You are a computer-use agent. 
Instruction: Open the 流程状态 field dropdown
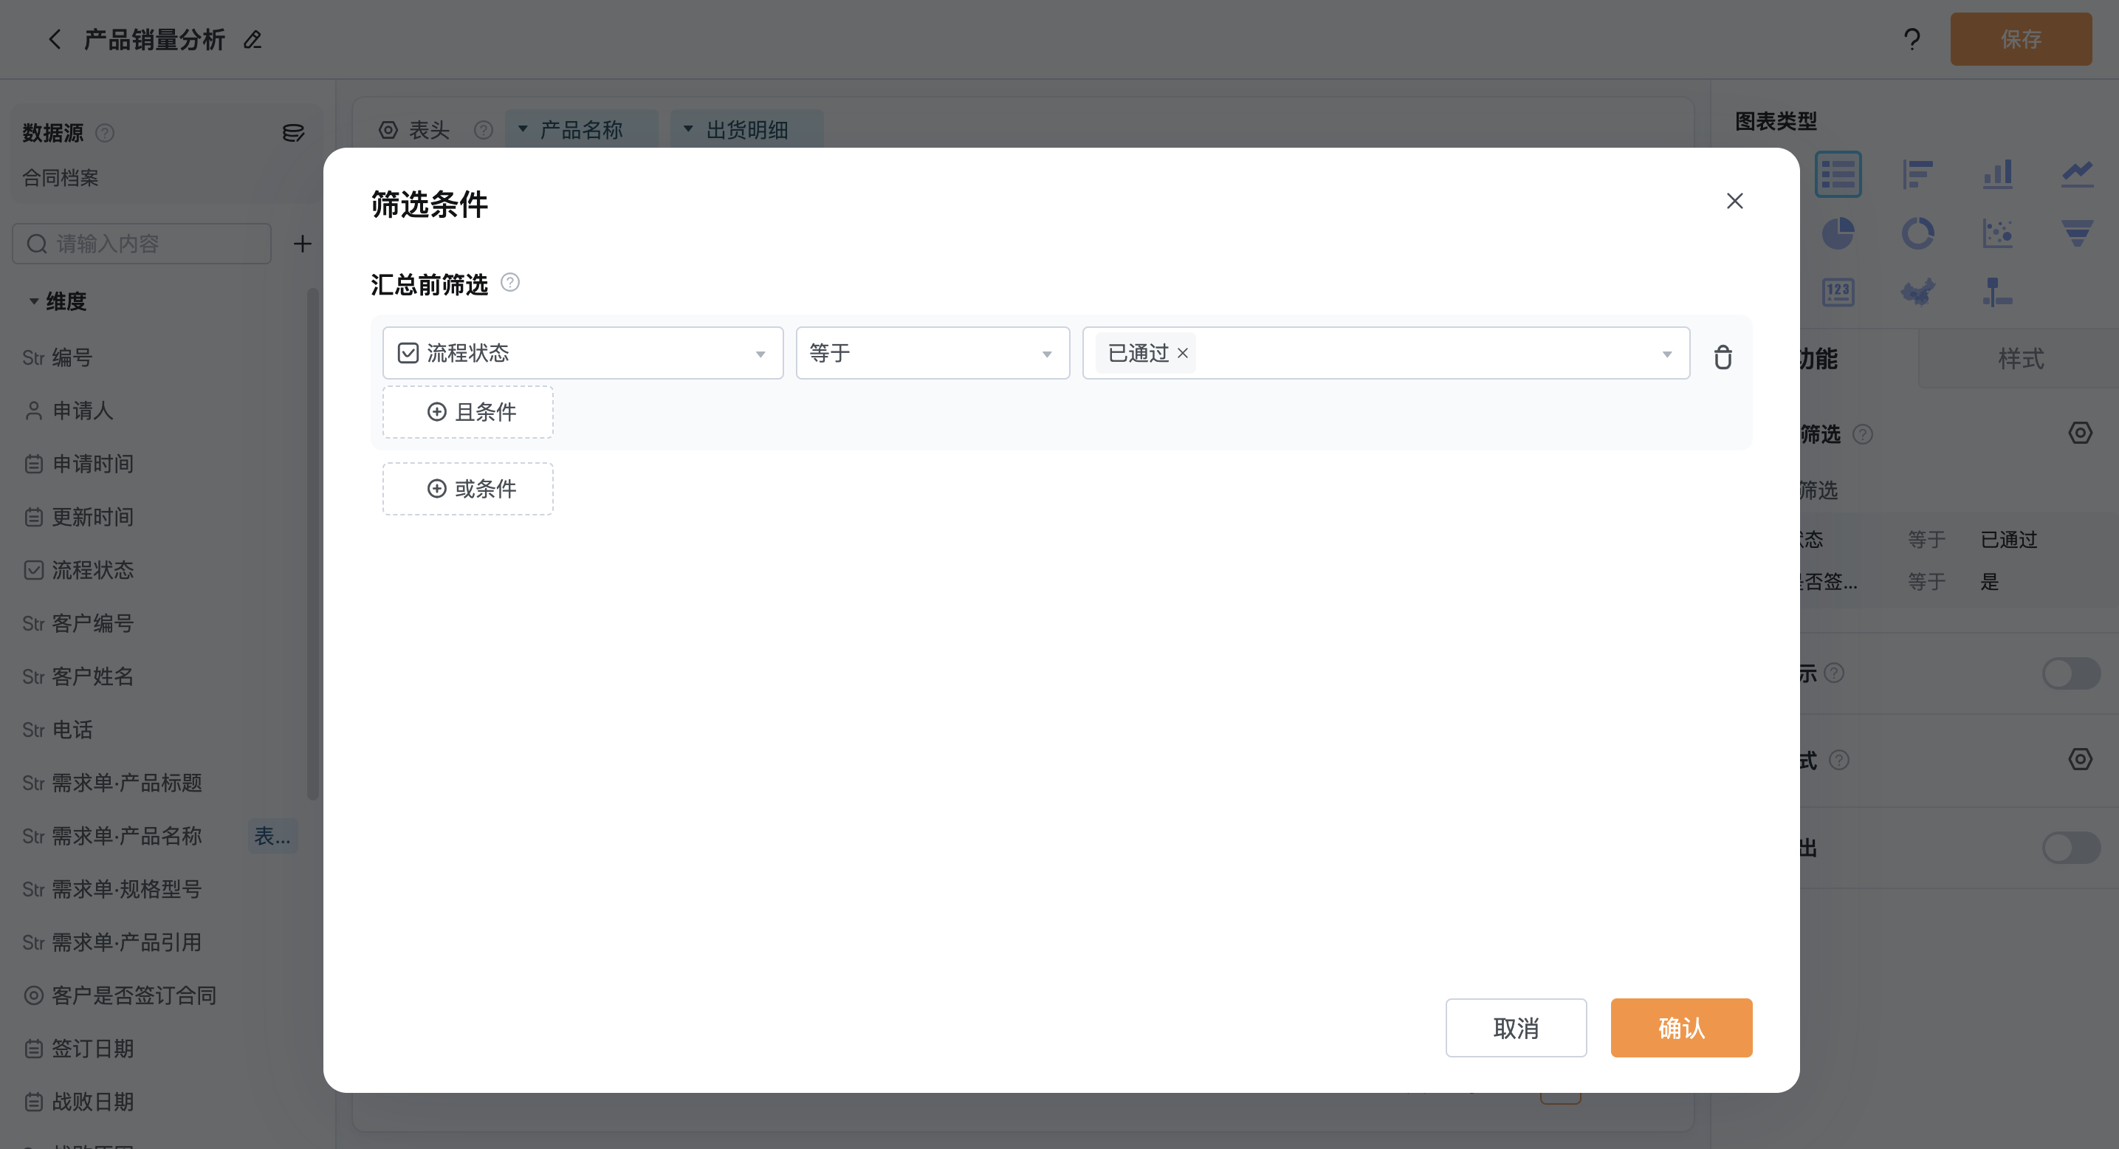pos(583,353)
